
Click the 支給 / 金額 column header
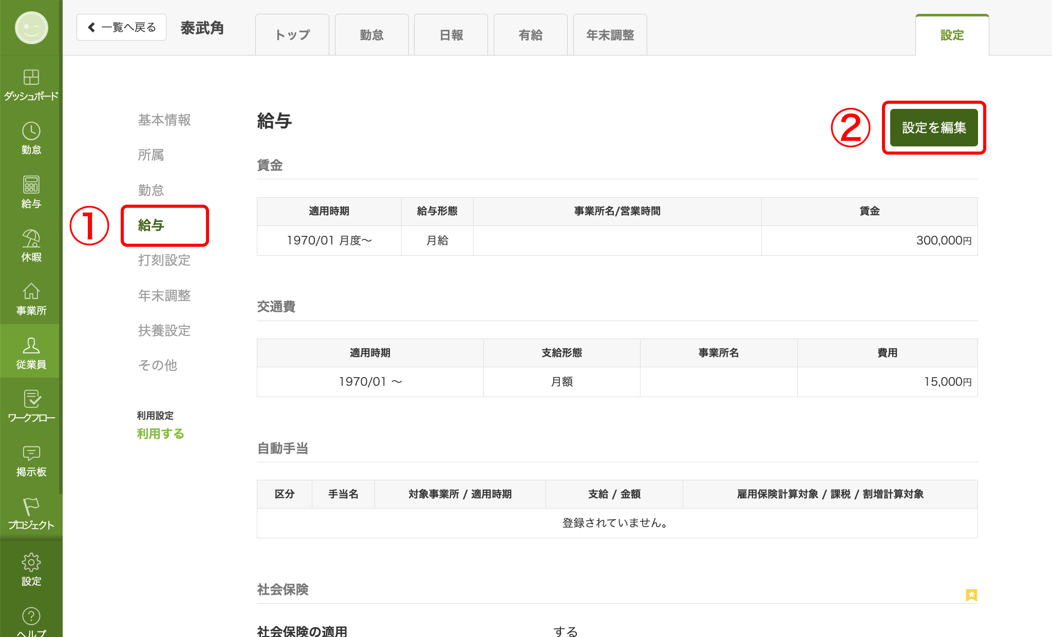(614, 494)
